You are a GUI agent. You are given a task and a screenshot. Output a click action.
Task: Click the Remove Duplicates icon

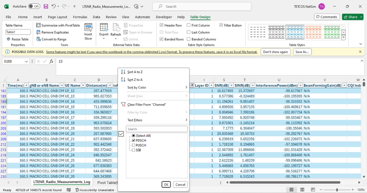[x=38, y=32]
